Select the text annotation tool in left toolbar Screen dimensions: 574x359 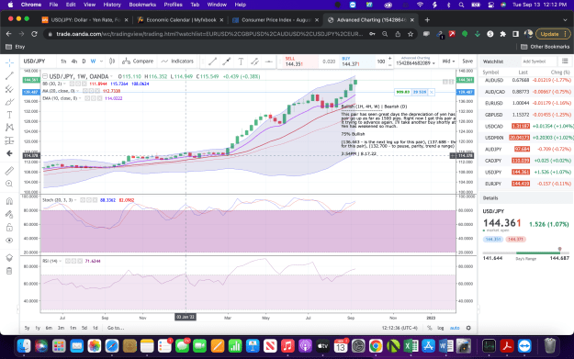(9, 115)
